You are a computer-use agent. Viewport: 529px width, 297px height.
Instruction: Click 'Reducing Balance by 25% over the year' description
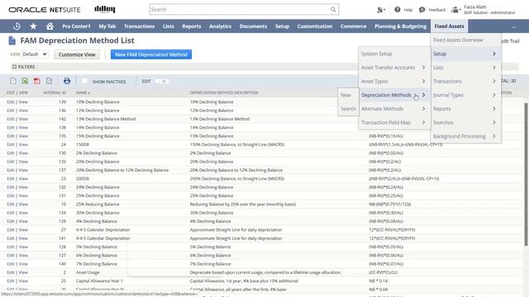click(242, 204)
